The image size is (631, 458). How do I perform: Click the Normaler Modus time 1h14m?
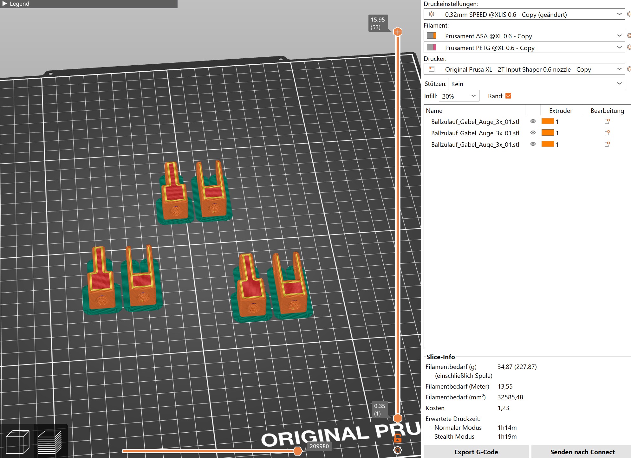coord(507,428)
